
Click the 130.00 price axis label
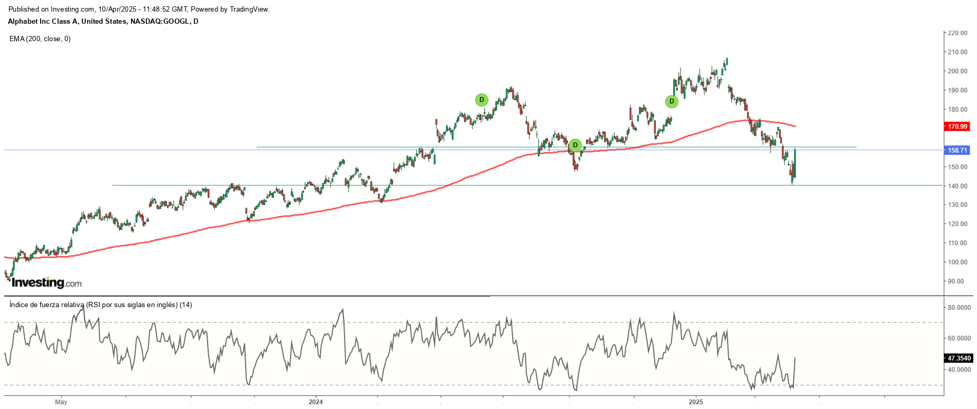(x=957, y=205)
